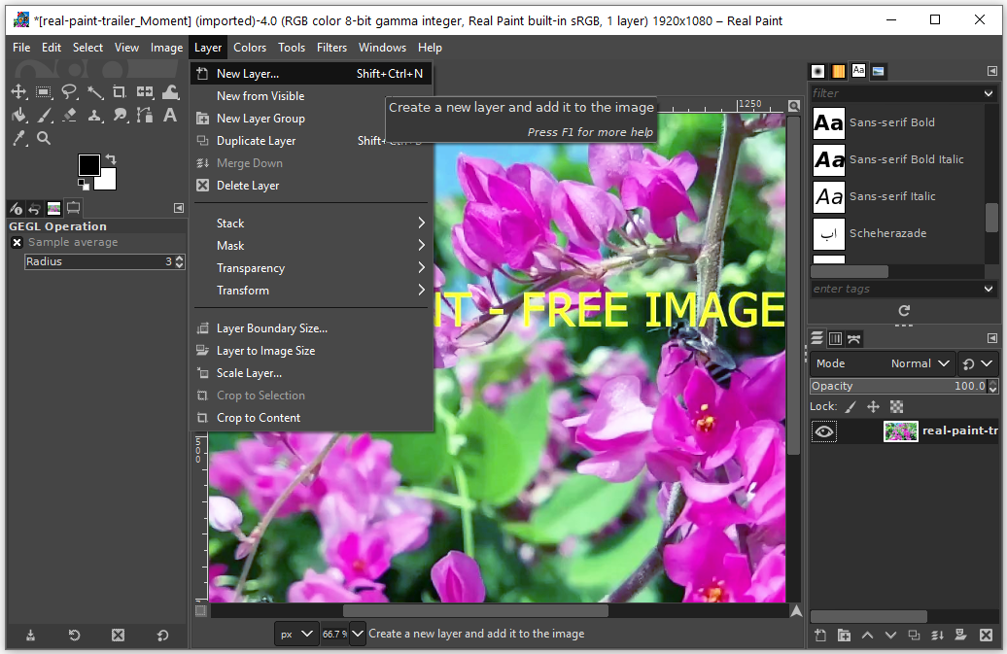Image resolution: width=1007 pixels, height=654 pixels.
Task: Delete the layer with the X button
Action: pos(987,635)
